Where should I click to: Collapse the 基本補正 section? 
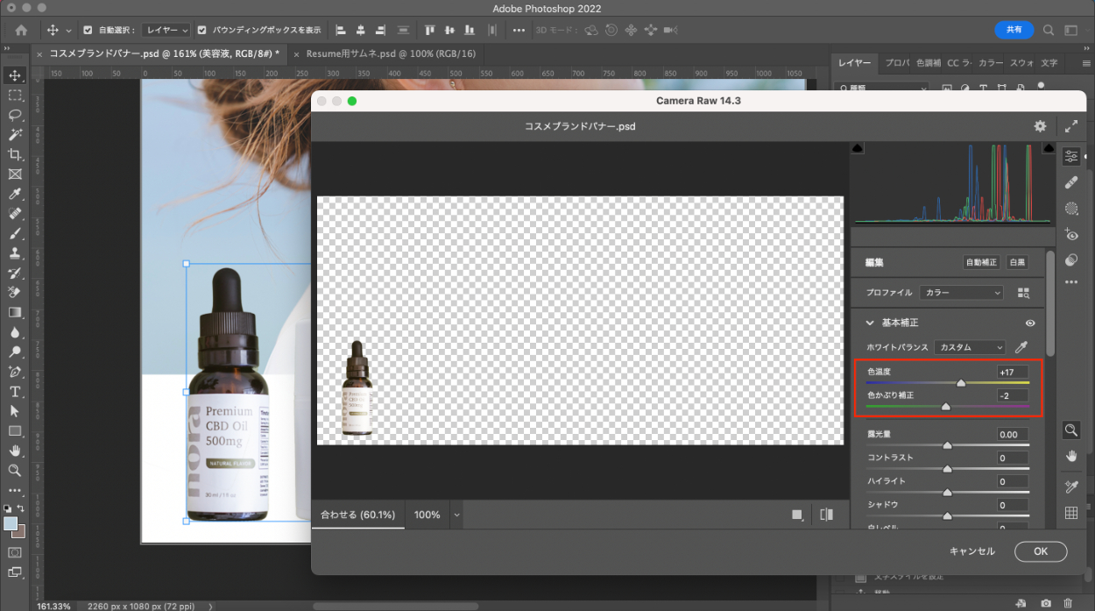870,323
